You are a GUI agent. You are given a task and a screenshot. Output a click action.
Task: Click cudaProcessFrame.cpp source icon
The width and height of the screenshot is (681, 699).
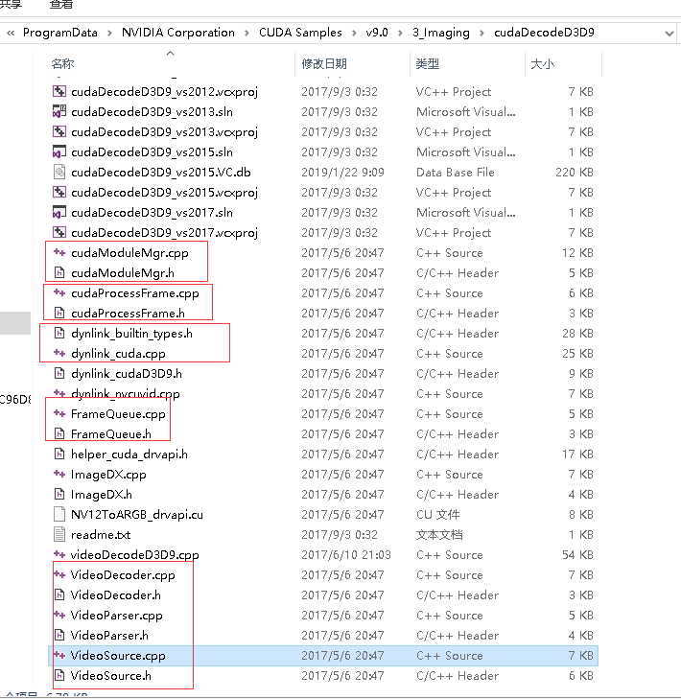point(59,292)
